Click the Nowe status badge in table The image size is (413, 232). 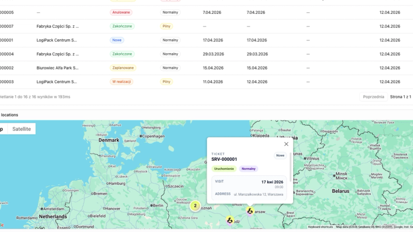117,40
